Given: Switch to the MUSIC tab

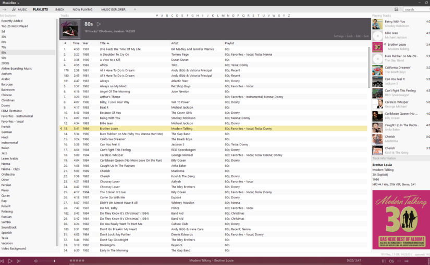Looking at the screenshot, I should (22, 9).
